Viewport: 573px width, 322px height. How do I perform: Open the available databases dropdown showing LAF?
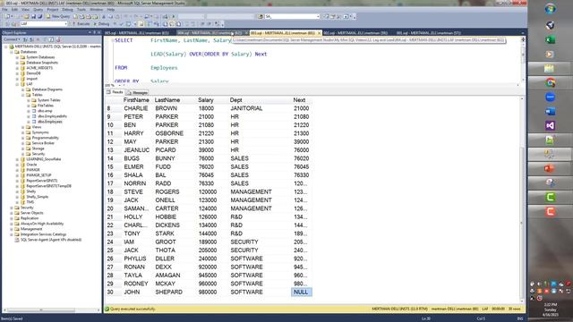point(44,24)
